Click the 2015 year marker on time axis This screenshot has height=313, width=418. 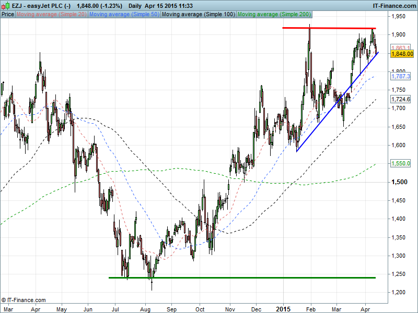(x=283, y=309)
